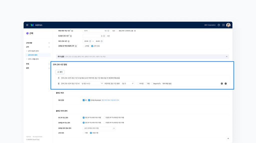Confirm alert rule 2 with check icon
The height and width of the screenshot is (143, 256).
click(x=226, y=84)
